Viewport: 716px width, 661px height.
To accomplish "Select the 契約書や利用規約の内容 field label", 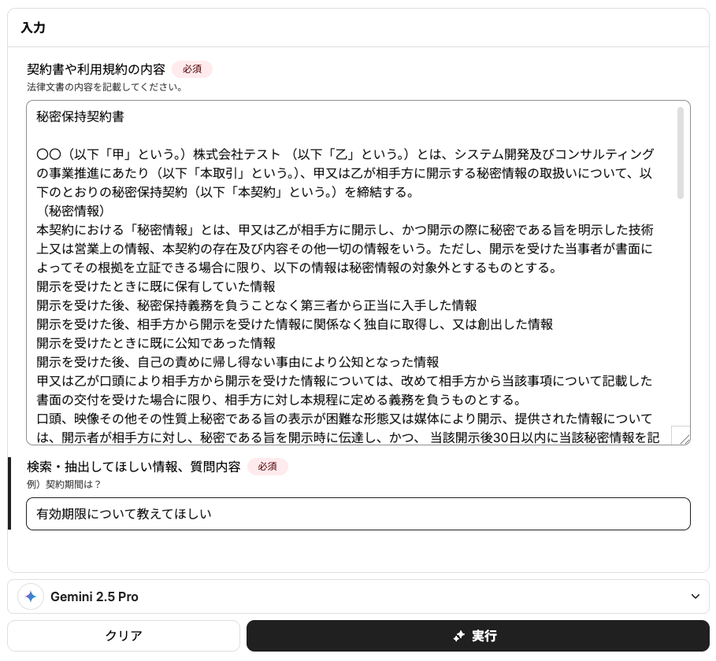I will (95, 69).
